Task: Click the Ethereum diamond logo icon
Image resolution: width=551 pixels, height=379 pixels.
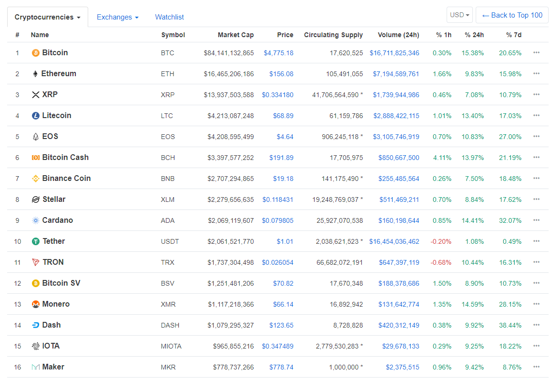Action: coord(35,74)
